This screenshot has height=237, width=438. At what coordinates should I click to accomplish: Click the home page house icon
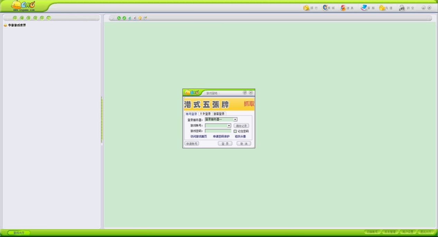[x=140, y=18]
